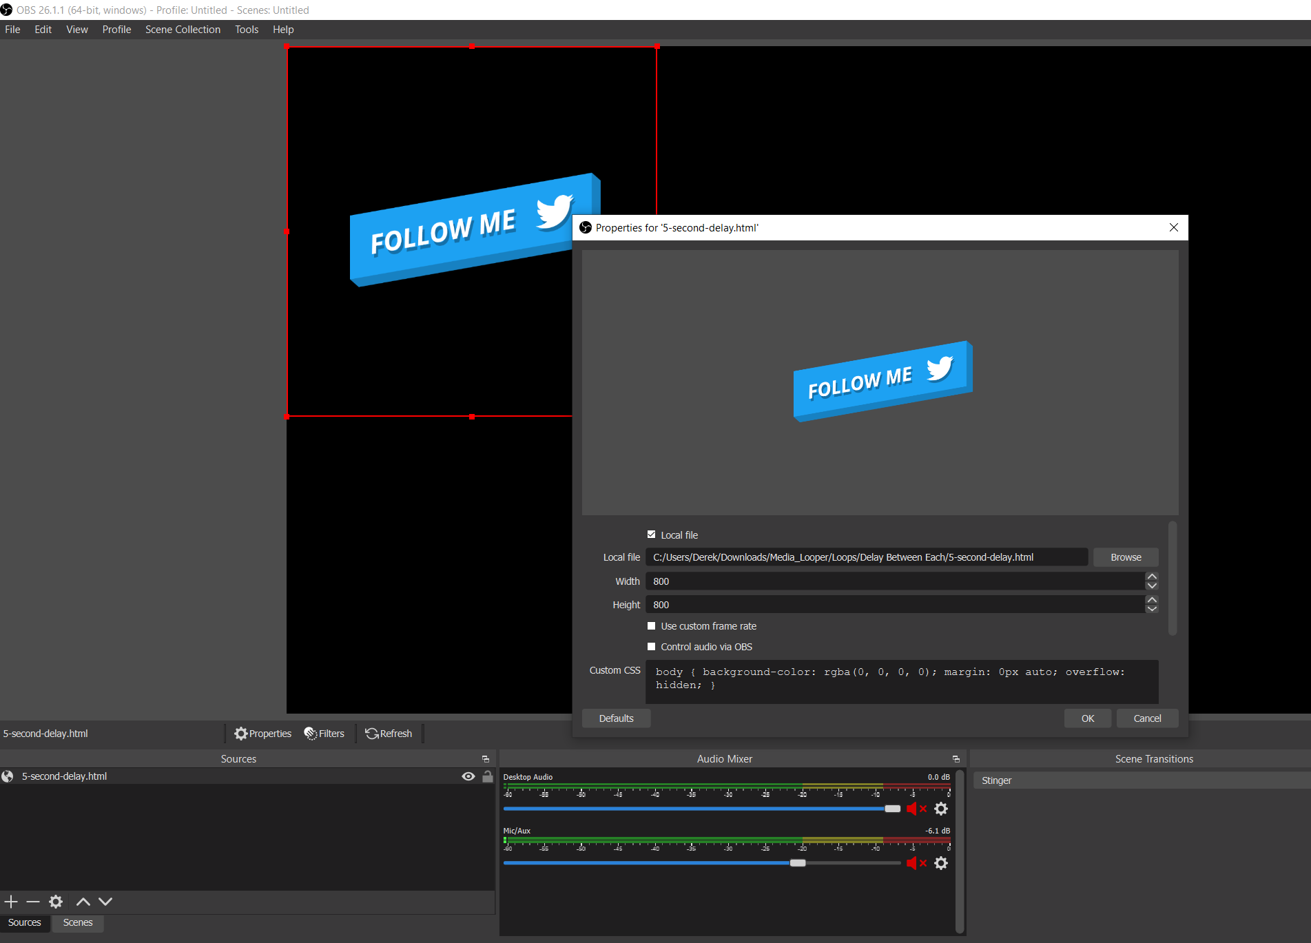Uncheck the Local file checkbox
Viewport: 1311px width, 943px height.
(x=652, y=535)
